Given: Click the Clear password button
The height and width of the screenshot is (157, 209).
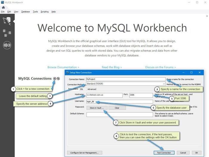Looking at the screenshot, I should (x=117, y=108).
